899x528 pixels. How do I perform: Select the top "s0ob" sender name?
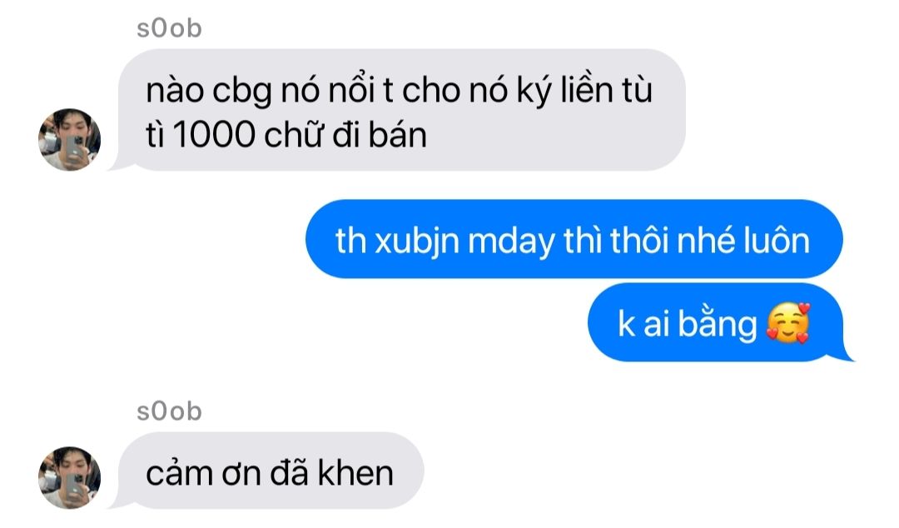(x=169, y=28)
